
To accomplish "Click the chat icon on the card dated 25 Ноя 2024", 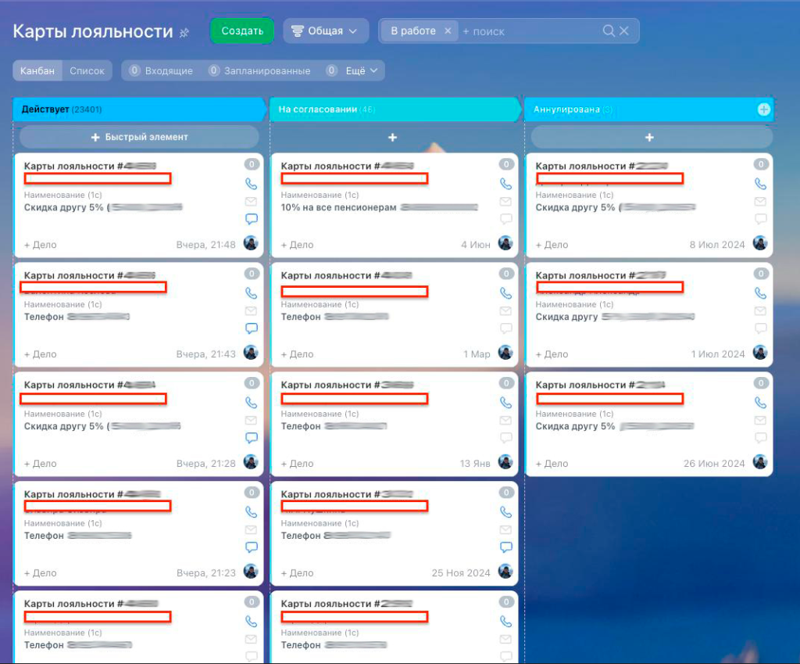I will point(505,547).
